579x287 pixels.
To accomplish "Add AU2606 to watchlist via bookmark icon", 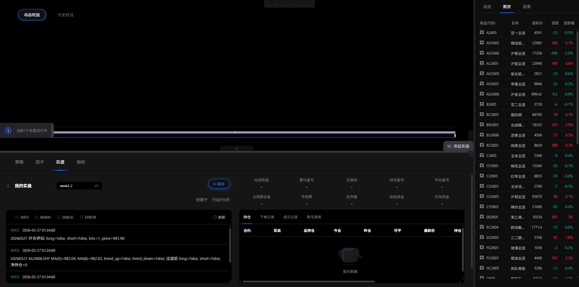I will pyautogui.click(x=482, y=94).
